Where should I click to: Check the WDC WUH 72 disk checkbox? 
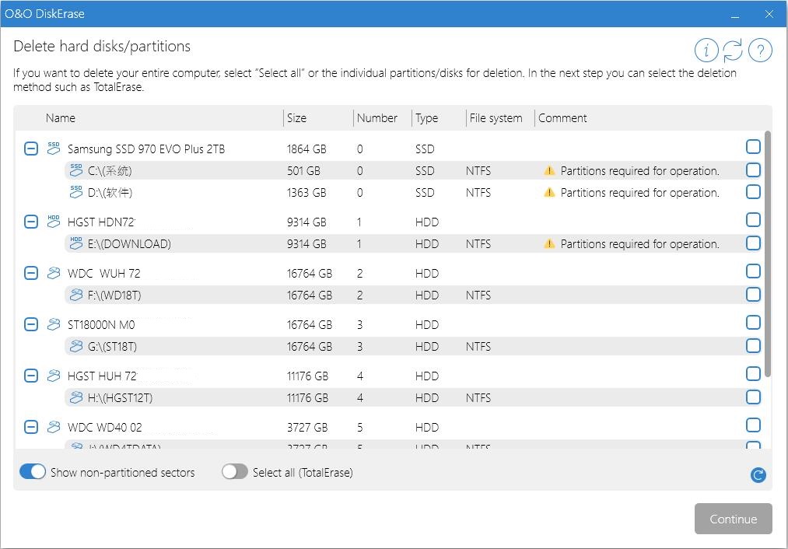click(753, 271)
